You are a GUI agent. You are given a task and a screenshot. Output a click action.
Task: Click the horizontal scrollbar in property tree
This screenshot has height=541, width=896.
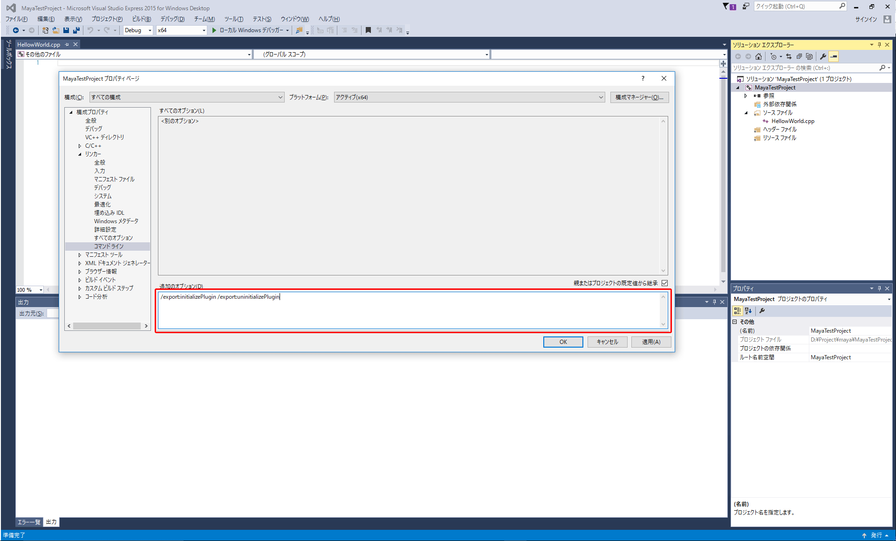(x=107, y=326)
